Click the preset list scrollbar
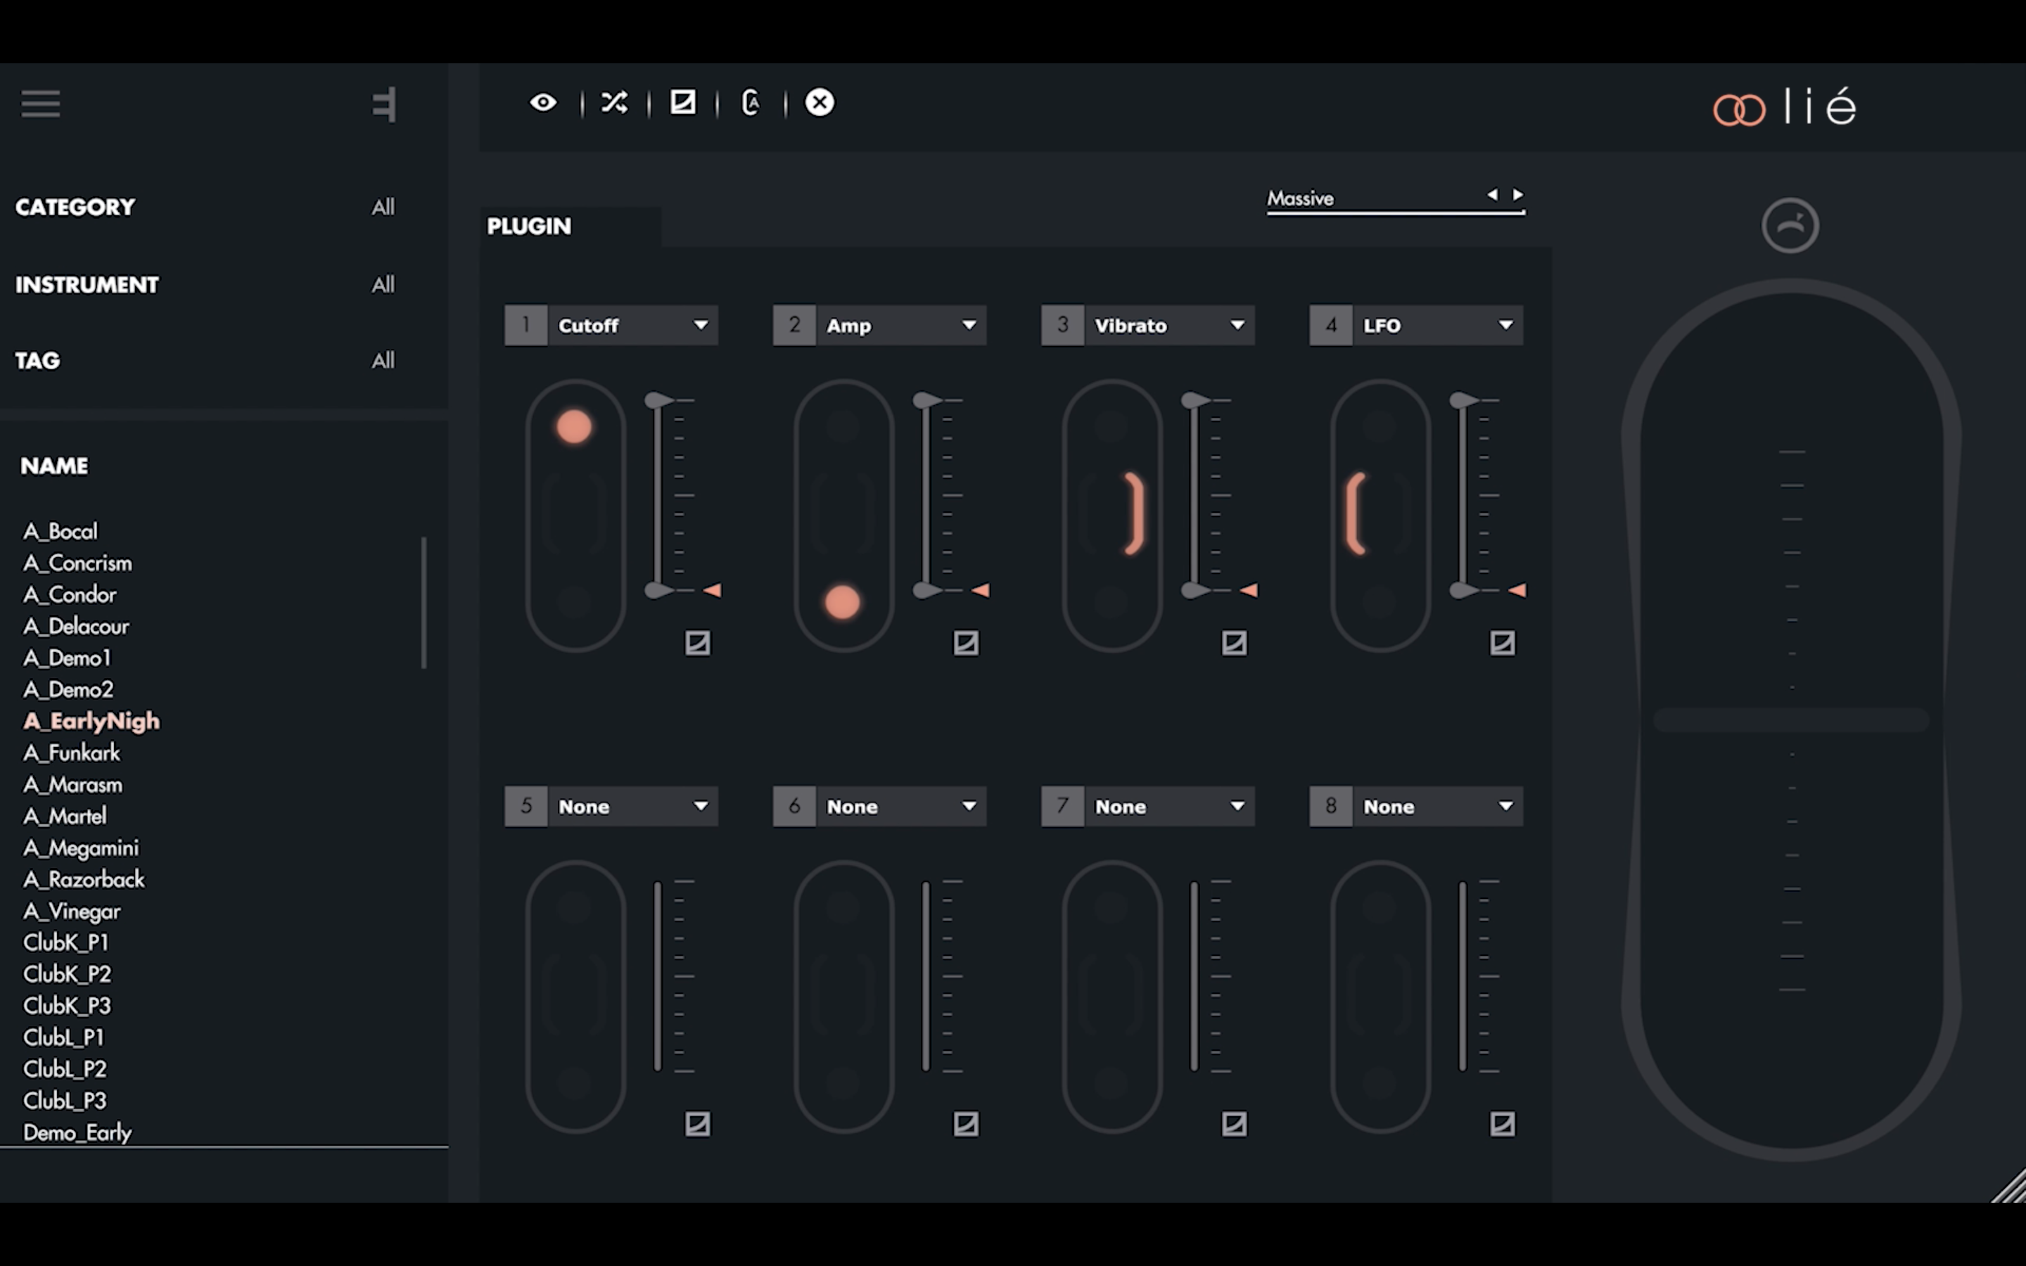Image resolution: width=2026 pixels, height=1266 pixels. [423, 603]
